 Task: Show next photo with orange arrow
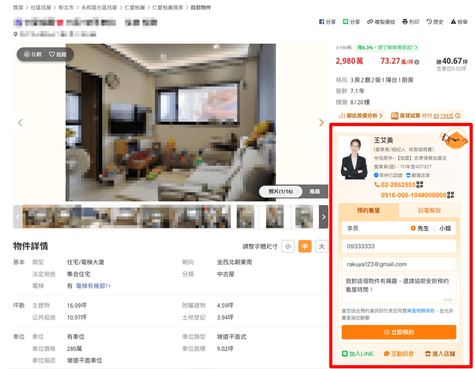pyautogui.click(x=321, y=122)
